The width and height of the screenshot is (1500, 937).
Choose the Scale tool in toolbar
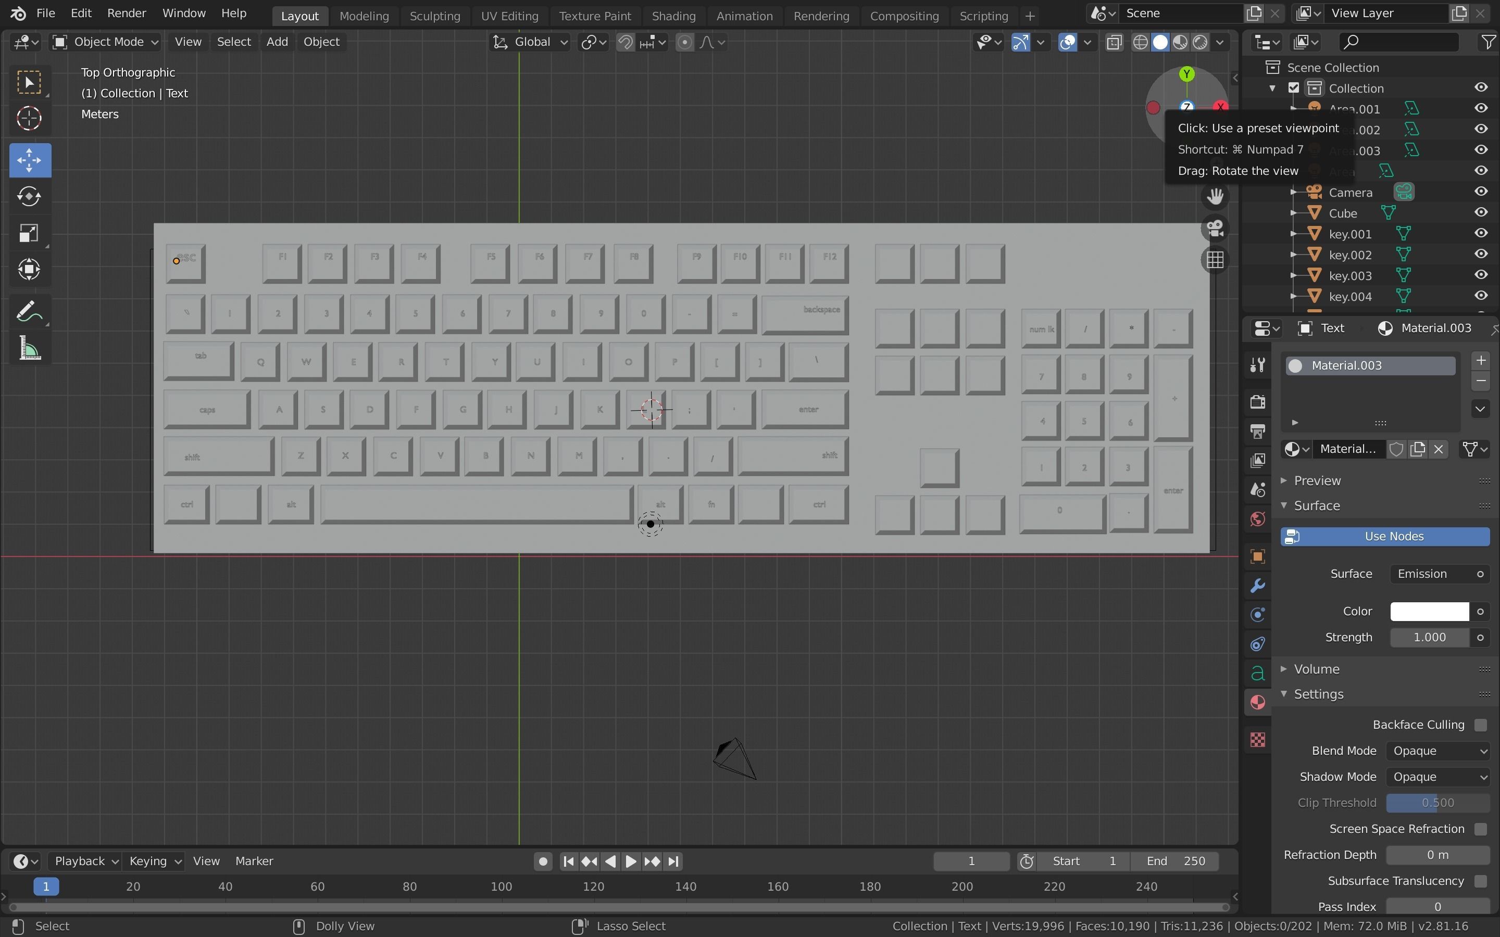(29, 233)
